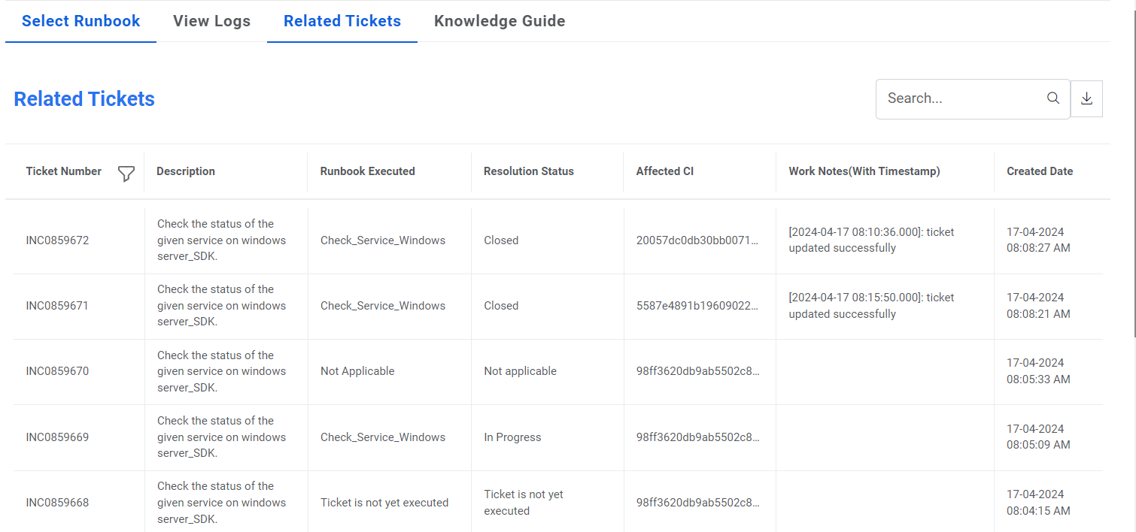
Task: Open the View Logs tab
Action: pos(211,21)
